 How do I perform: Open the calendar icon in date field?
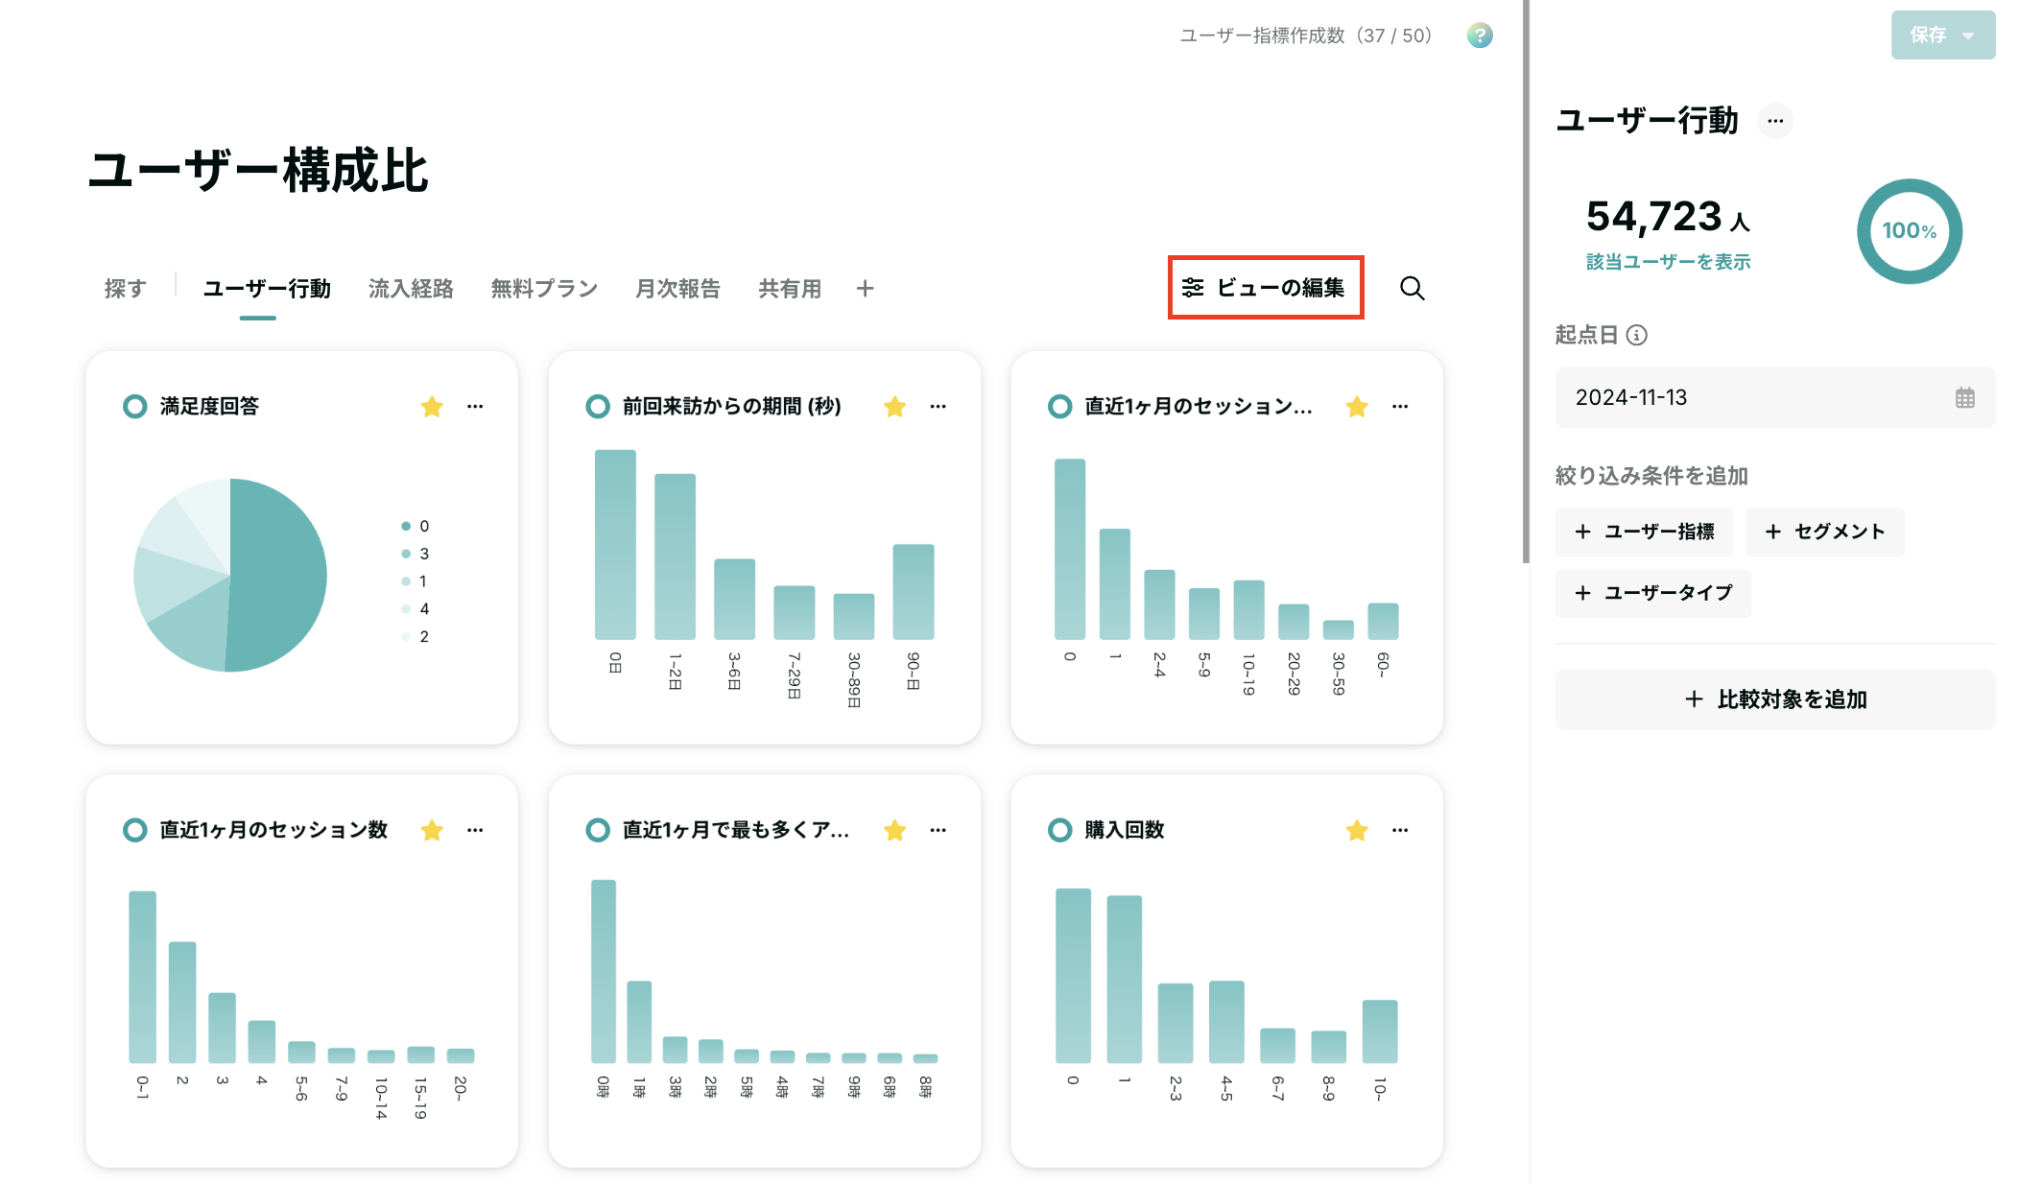(1964, 397)
